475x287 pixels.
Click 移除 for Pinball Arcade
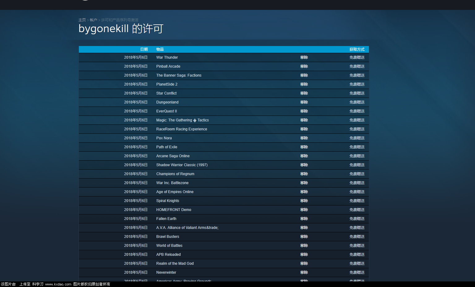(x=304, y=66)
